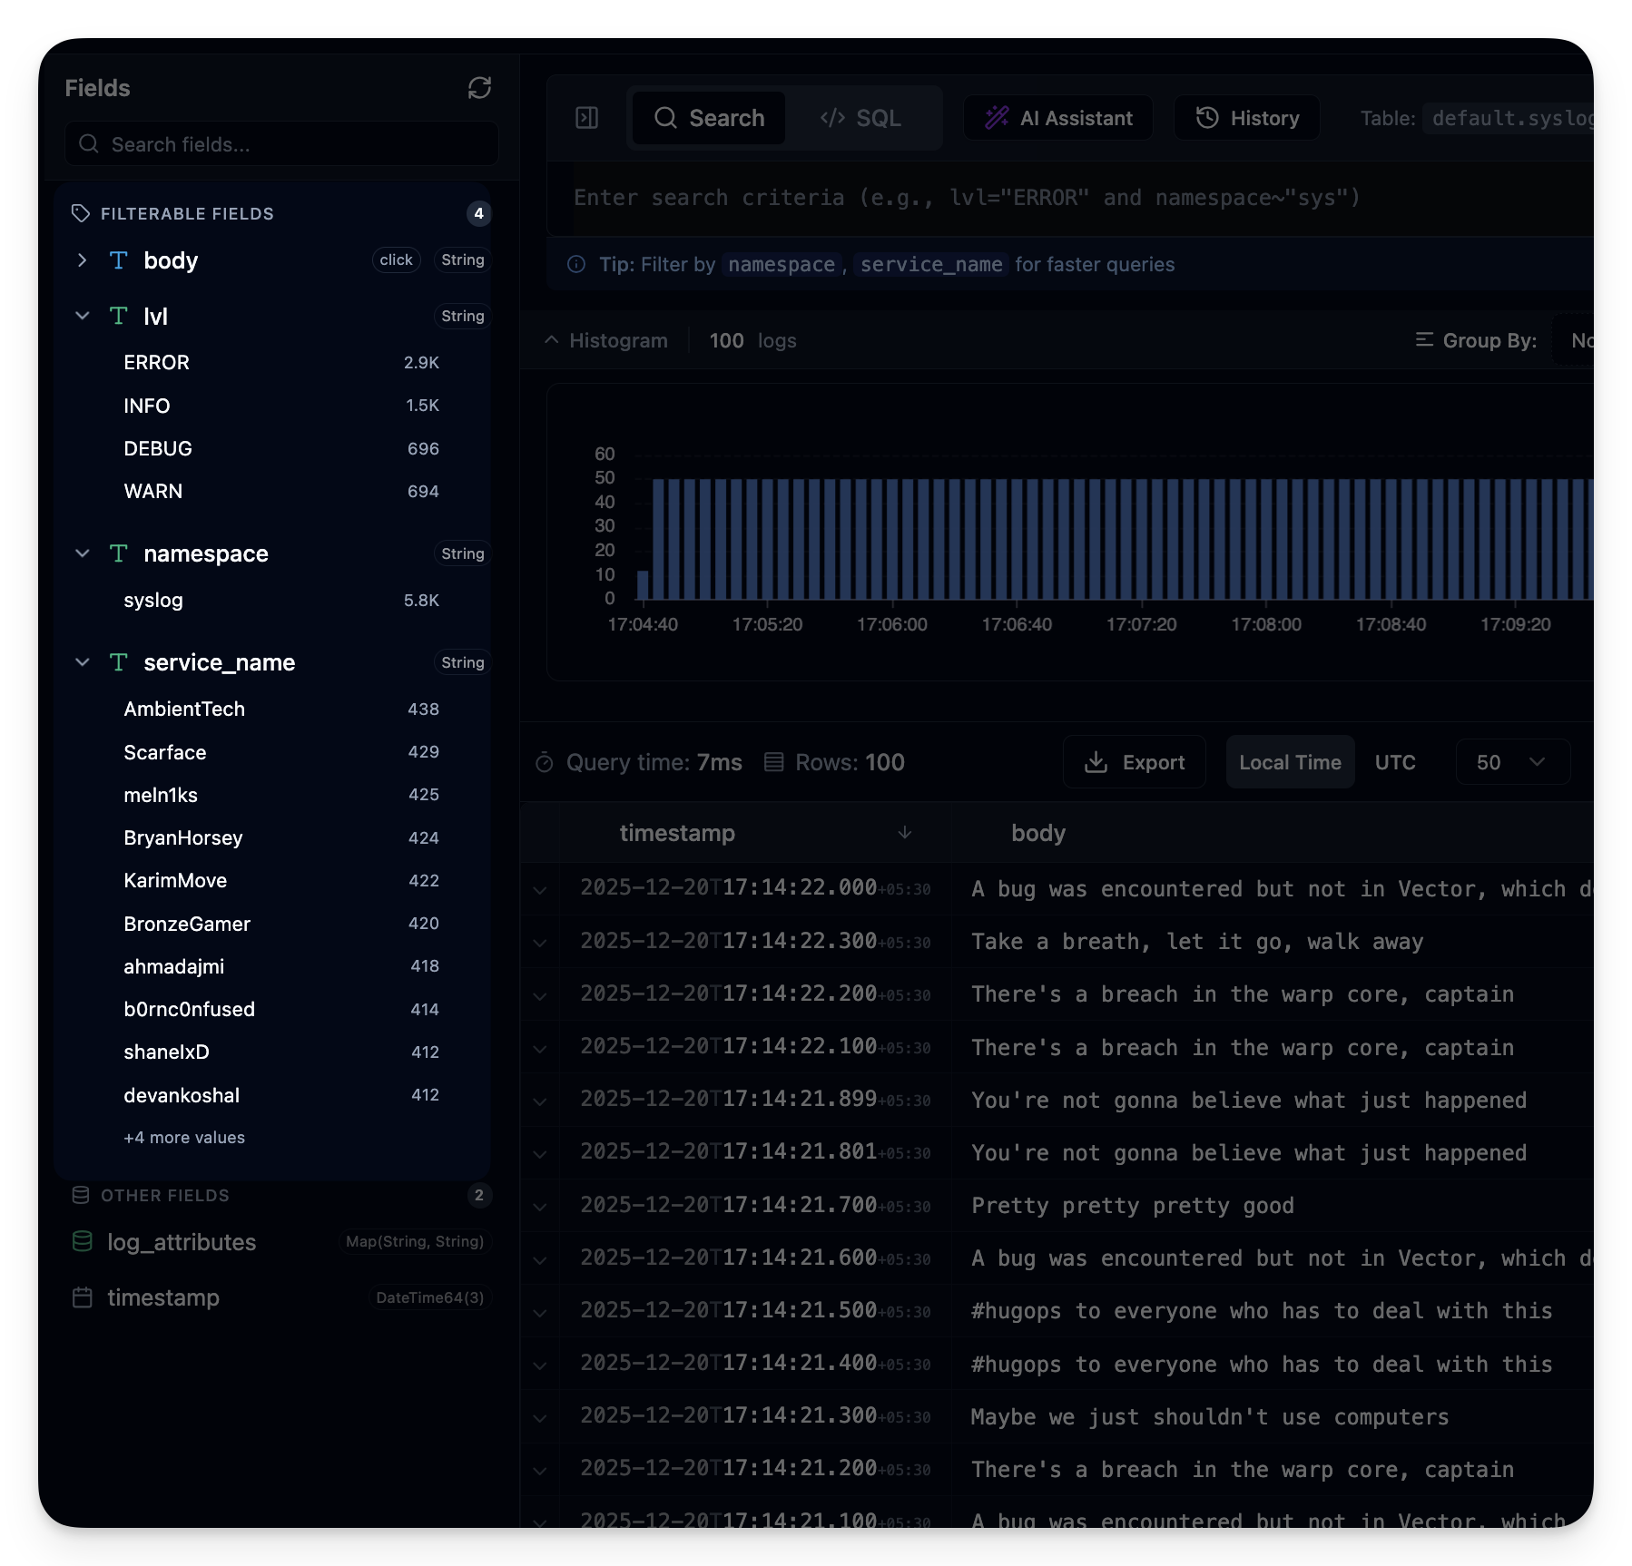This screenshot has width=1632, height=1566.
Task: Switch time display to Local Time
Action: (x=1290, y=762)
